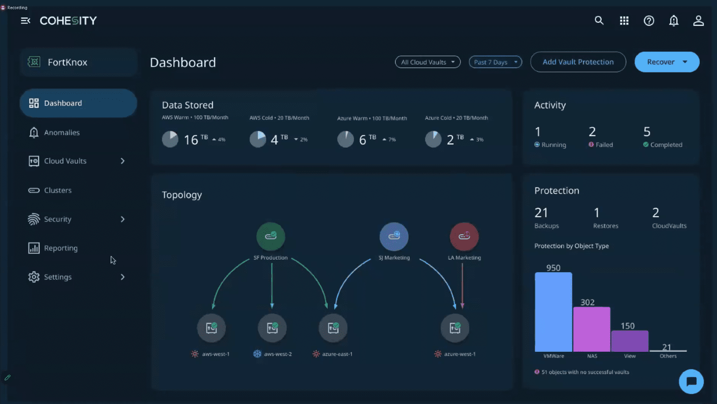
Task: Open the notifications bell icon
Action: (x=673, y=20)
